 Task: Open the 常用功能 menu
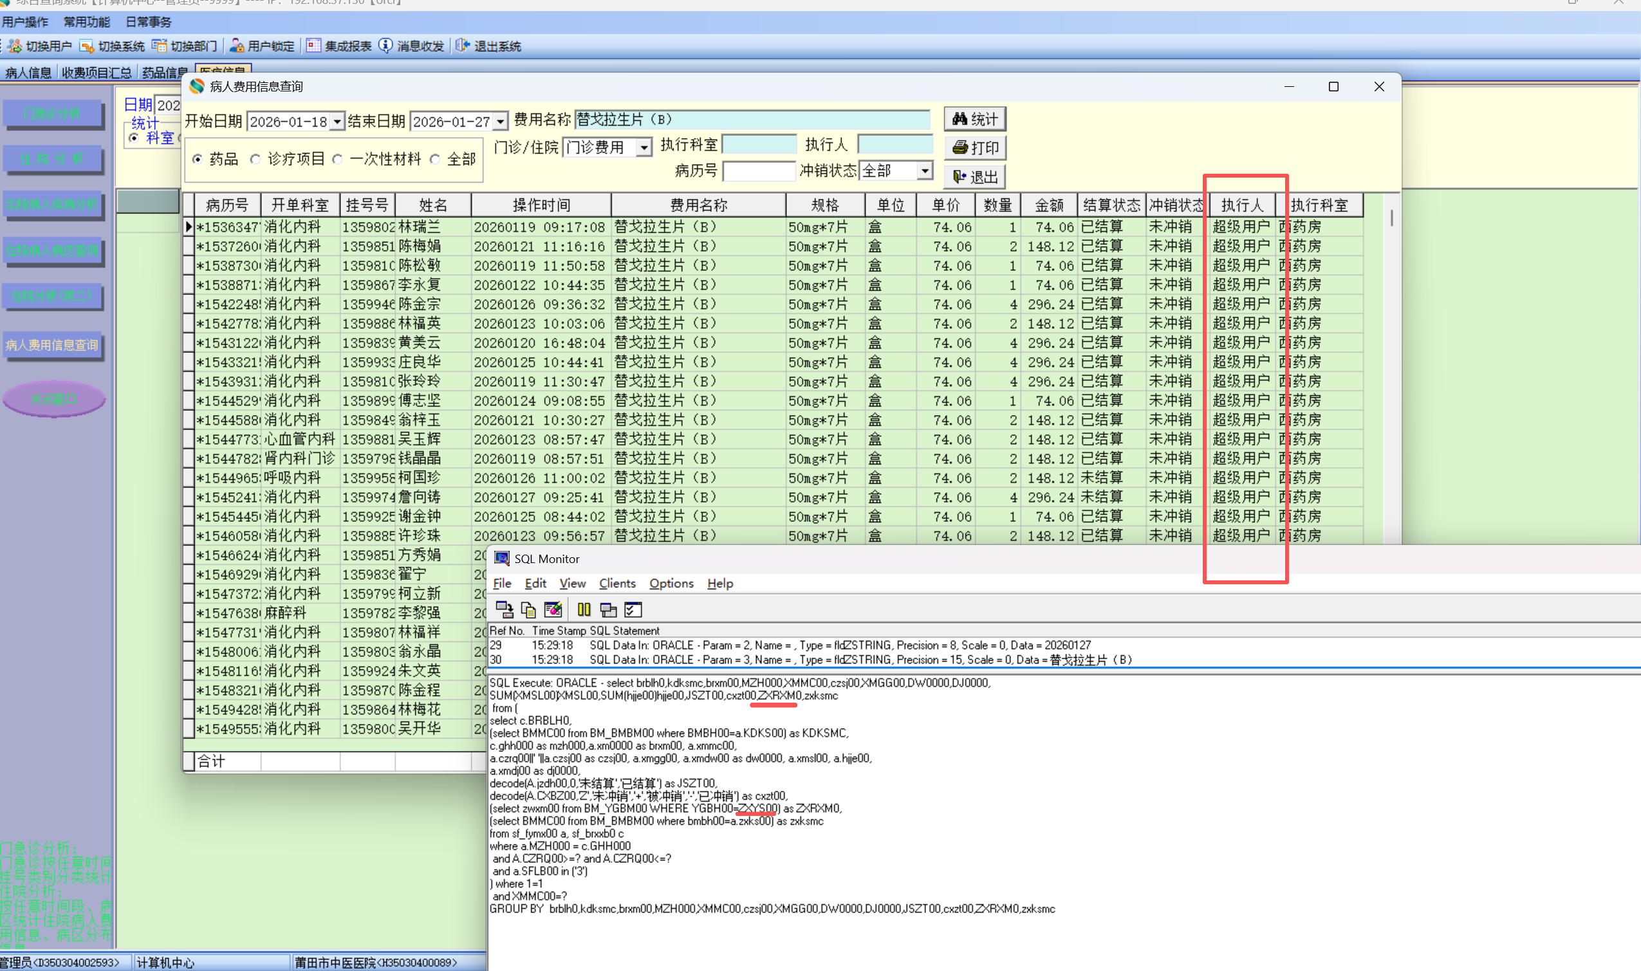click(86, 23)
